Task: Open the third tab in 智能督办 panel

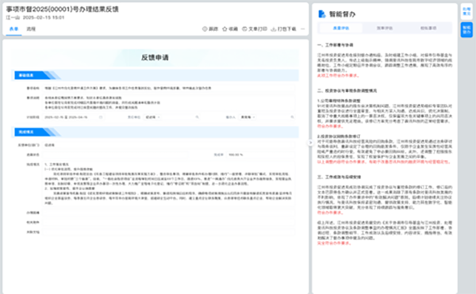Action: click(428, 28)
